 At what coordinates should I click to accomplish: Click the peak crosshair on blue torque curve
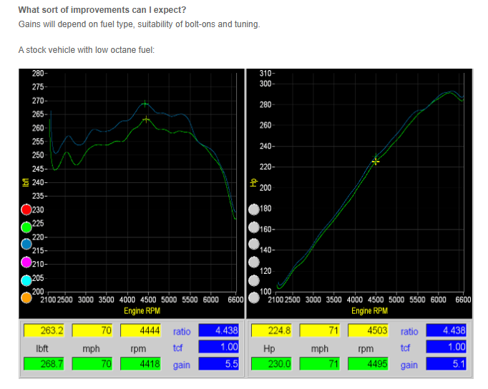(x=145, y=104)
